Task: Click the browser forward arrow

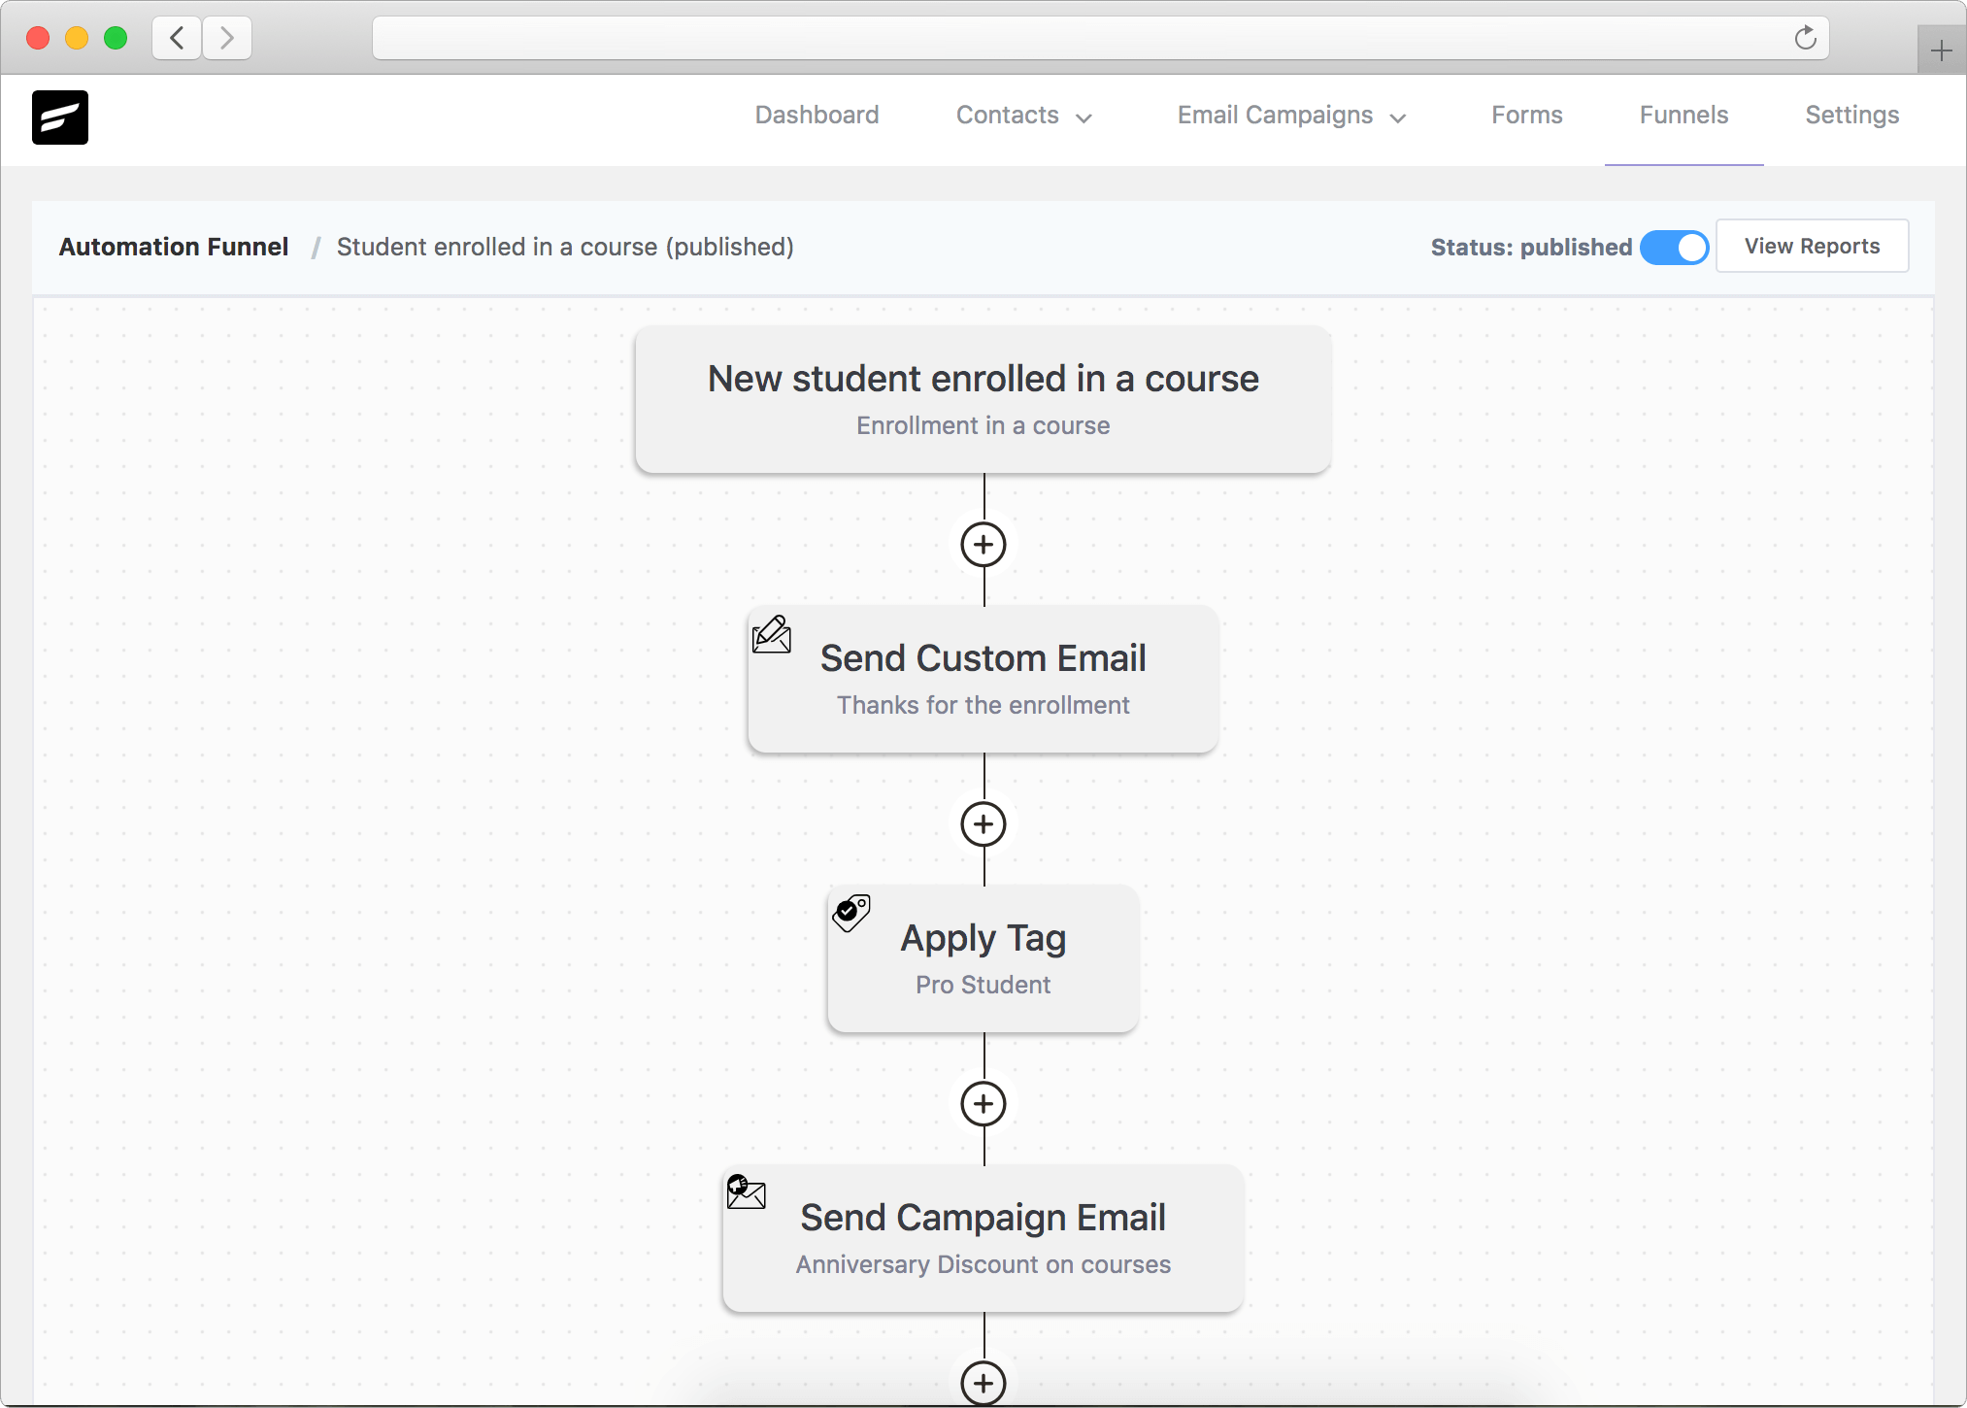Action: [x=227, y=38]
